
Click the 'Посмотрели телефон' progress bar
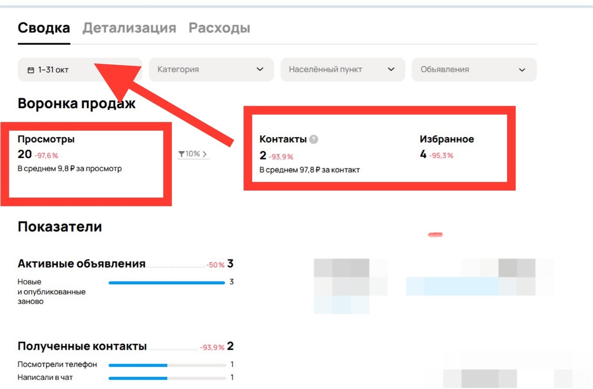167,365
